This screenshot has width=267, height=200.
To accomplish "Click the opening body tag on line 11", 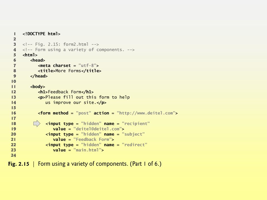I will (38, 87).
